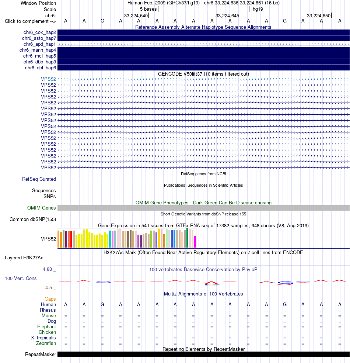Open Short Genetic Variants from dbSNP title
The height and width of the screenshot is (363, 350).
(x=203, y=214)
